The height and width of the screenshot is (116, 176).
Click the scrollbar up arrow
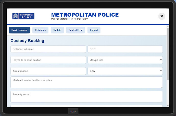168,26
